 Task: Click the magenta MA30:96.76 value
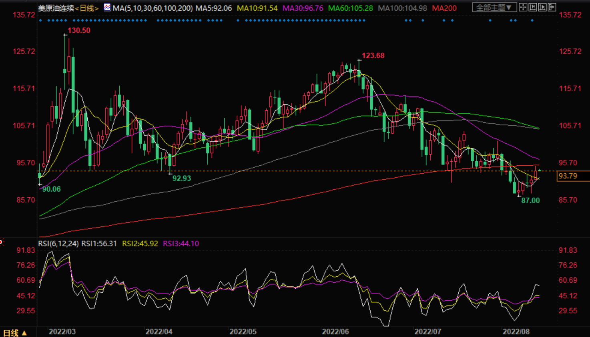tap(303, 8)
